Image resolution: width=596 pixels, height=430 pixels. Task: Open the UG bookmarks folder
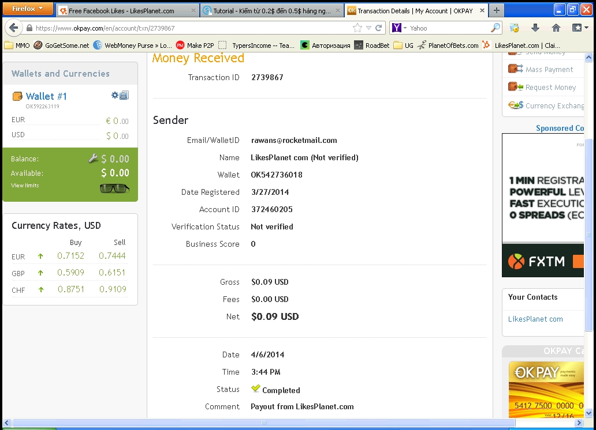403,45
